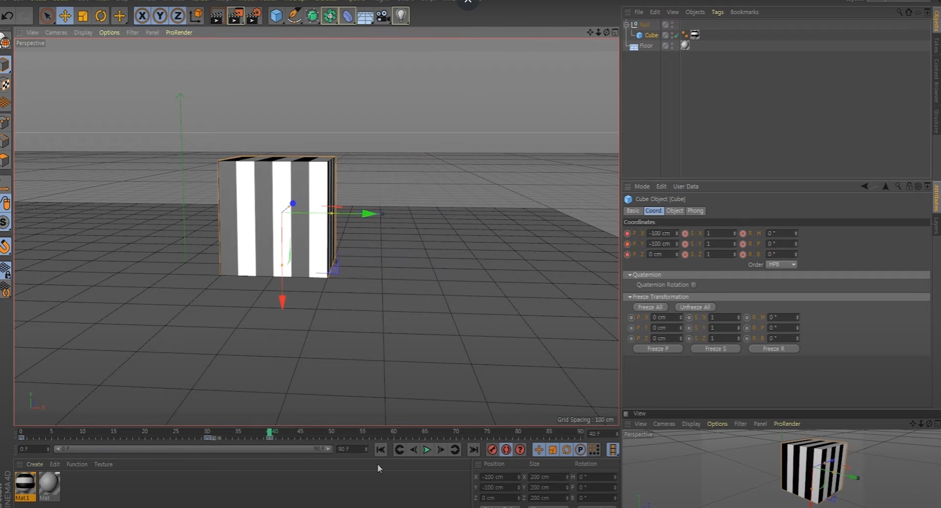Toggle S.Y keyframe circle in Coordinates
Screen dimensions: 941x508
click(x=685, y=244)
